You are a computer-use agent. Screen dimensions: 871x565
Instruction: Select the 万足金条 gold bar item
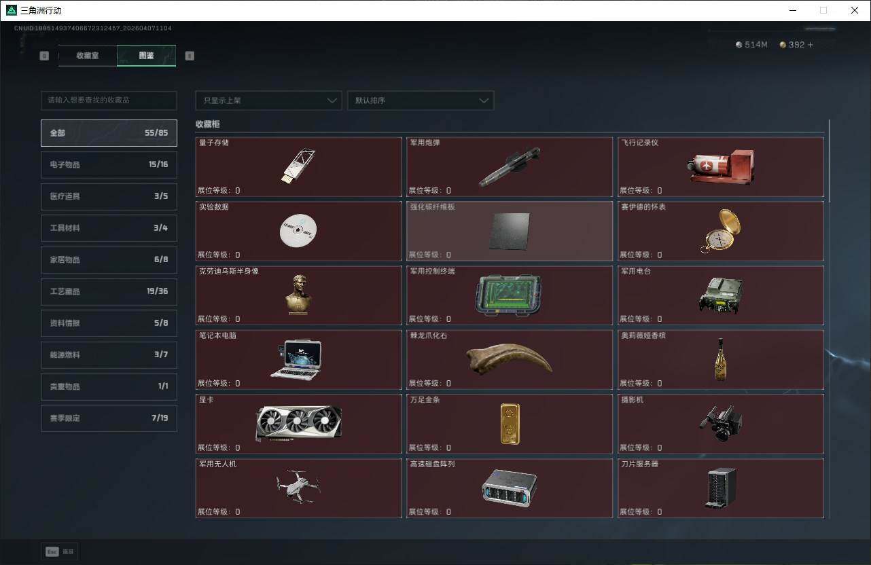tap(510, 424)
